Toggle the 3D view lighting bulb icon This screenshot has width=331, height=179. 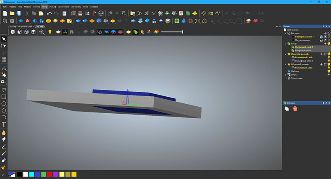(50, 32)
